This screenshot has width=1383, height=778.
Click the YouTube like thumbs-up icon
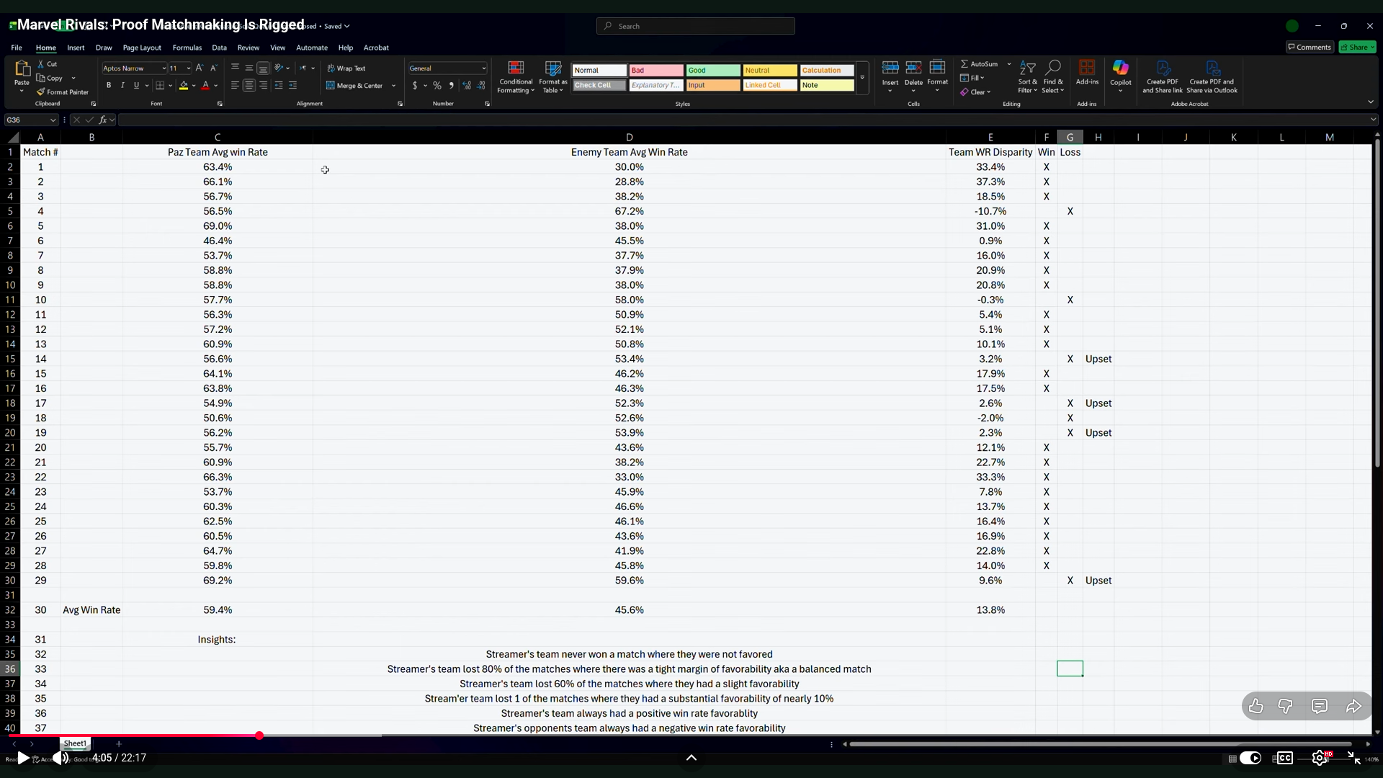point(1256,707)
